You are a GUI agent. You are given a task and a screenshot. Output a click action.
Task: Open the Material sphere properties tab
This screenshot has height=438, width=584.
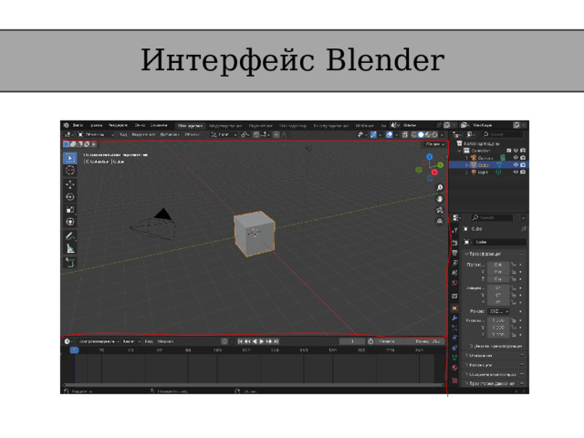tap(454, 368)
